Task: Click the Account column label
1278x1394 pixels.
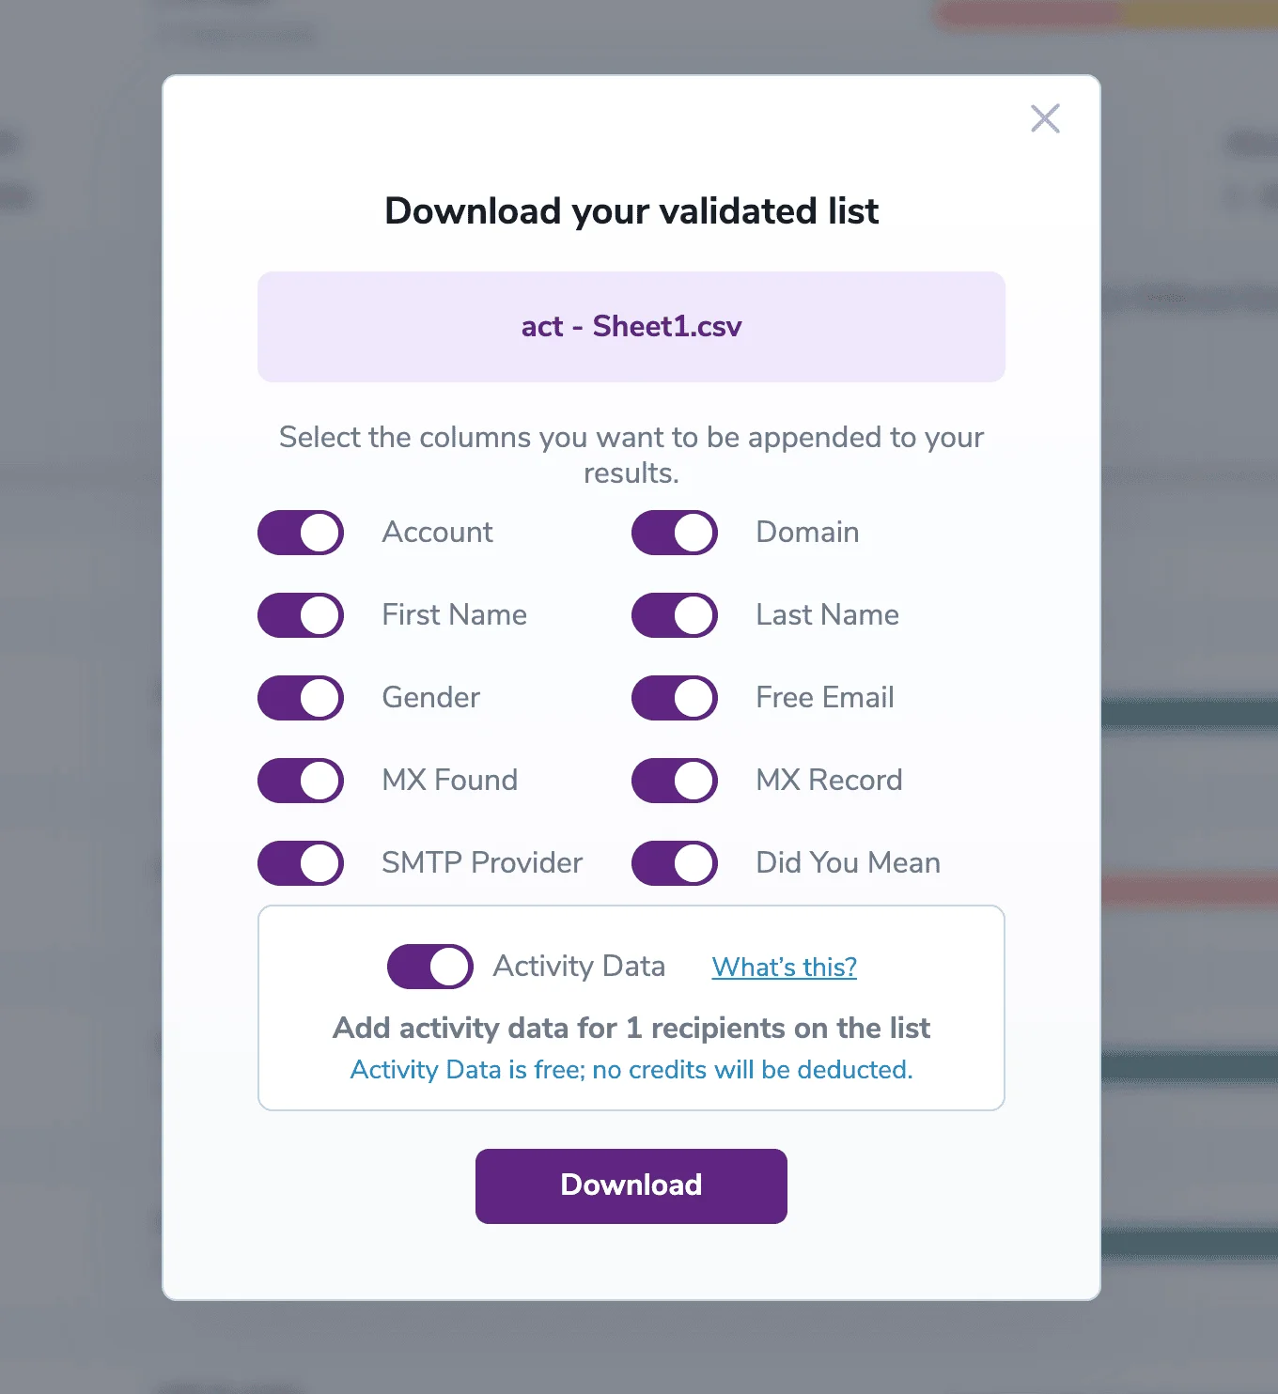Action: point(437,532)
